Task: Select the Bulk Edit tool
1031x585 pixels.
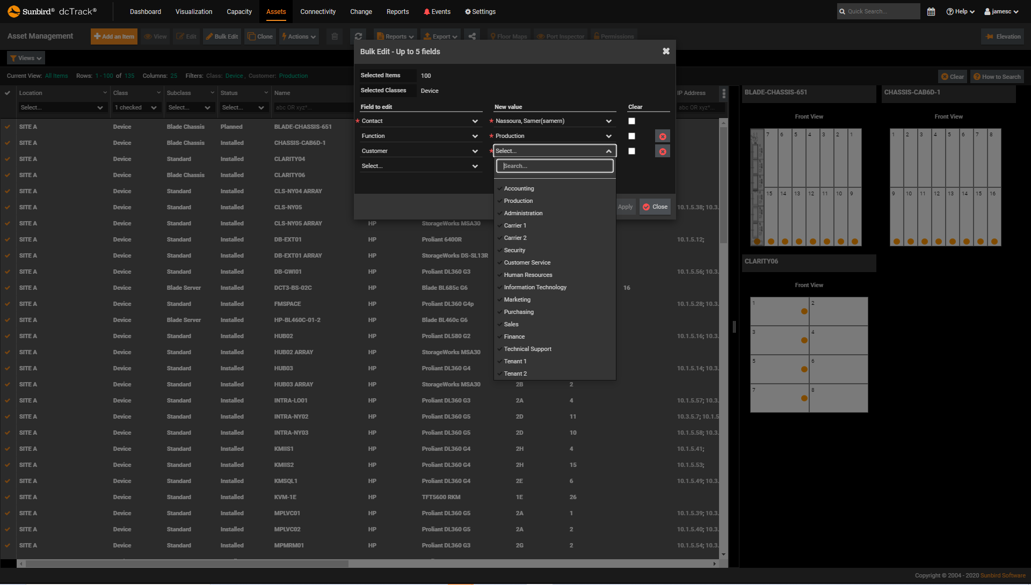Action: tap(221, 36)
